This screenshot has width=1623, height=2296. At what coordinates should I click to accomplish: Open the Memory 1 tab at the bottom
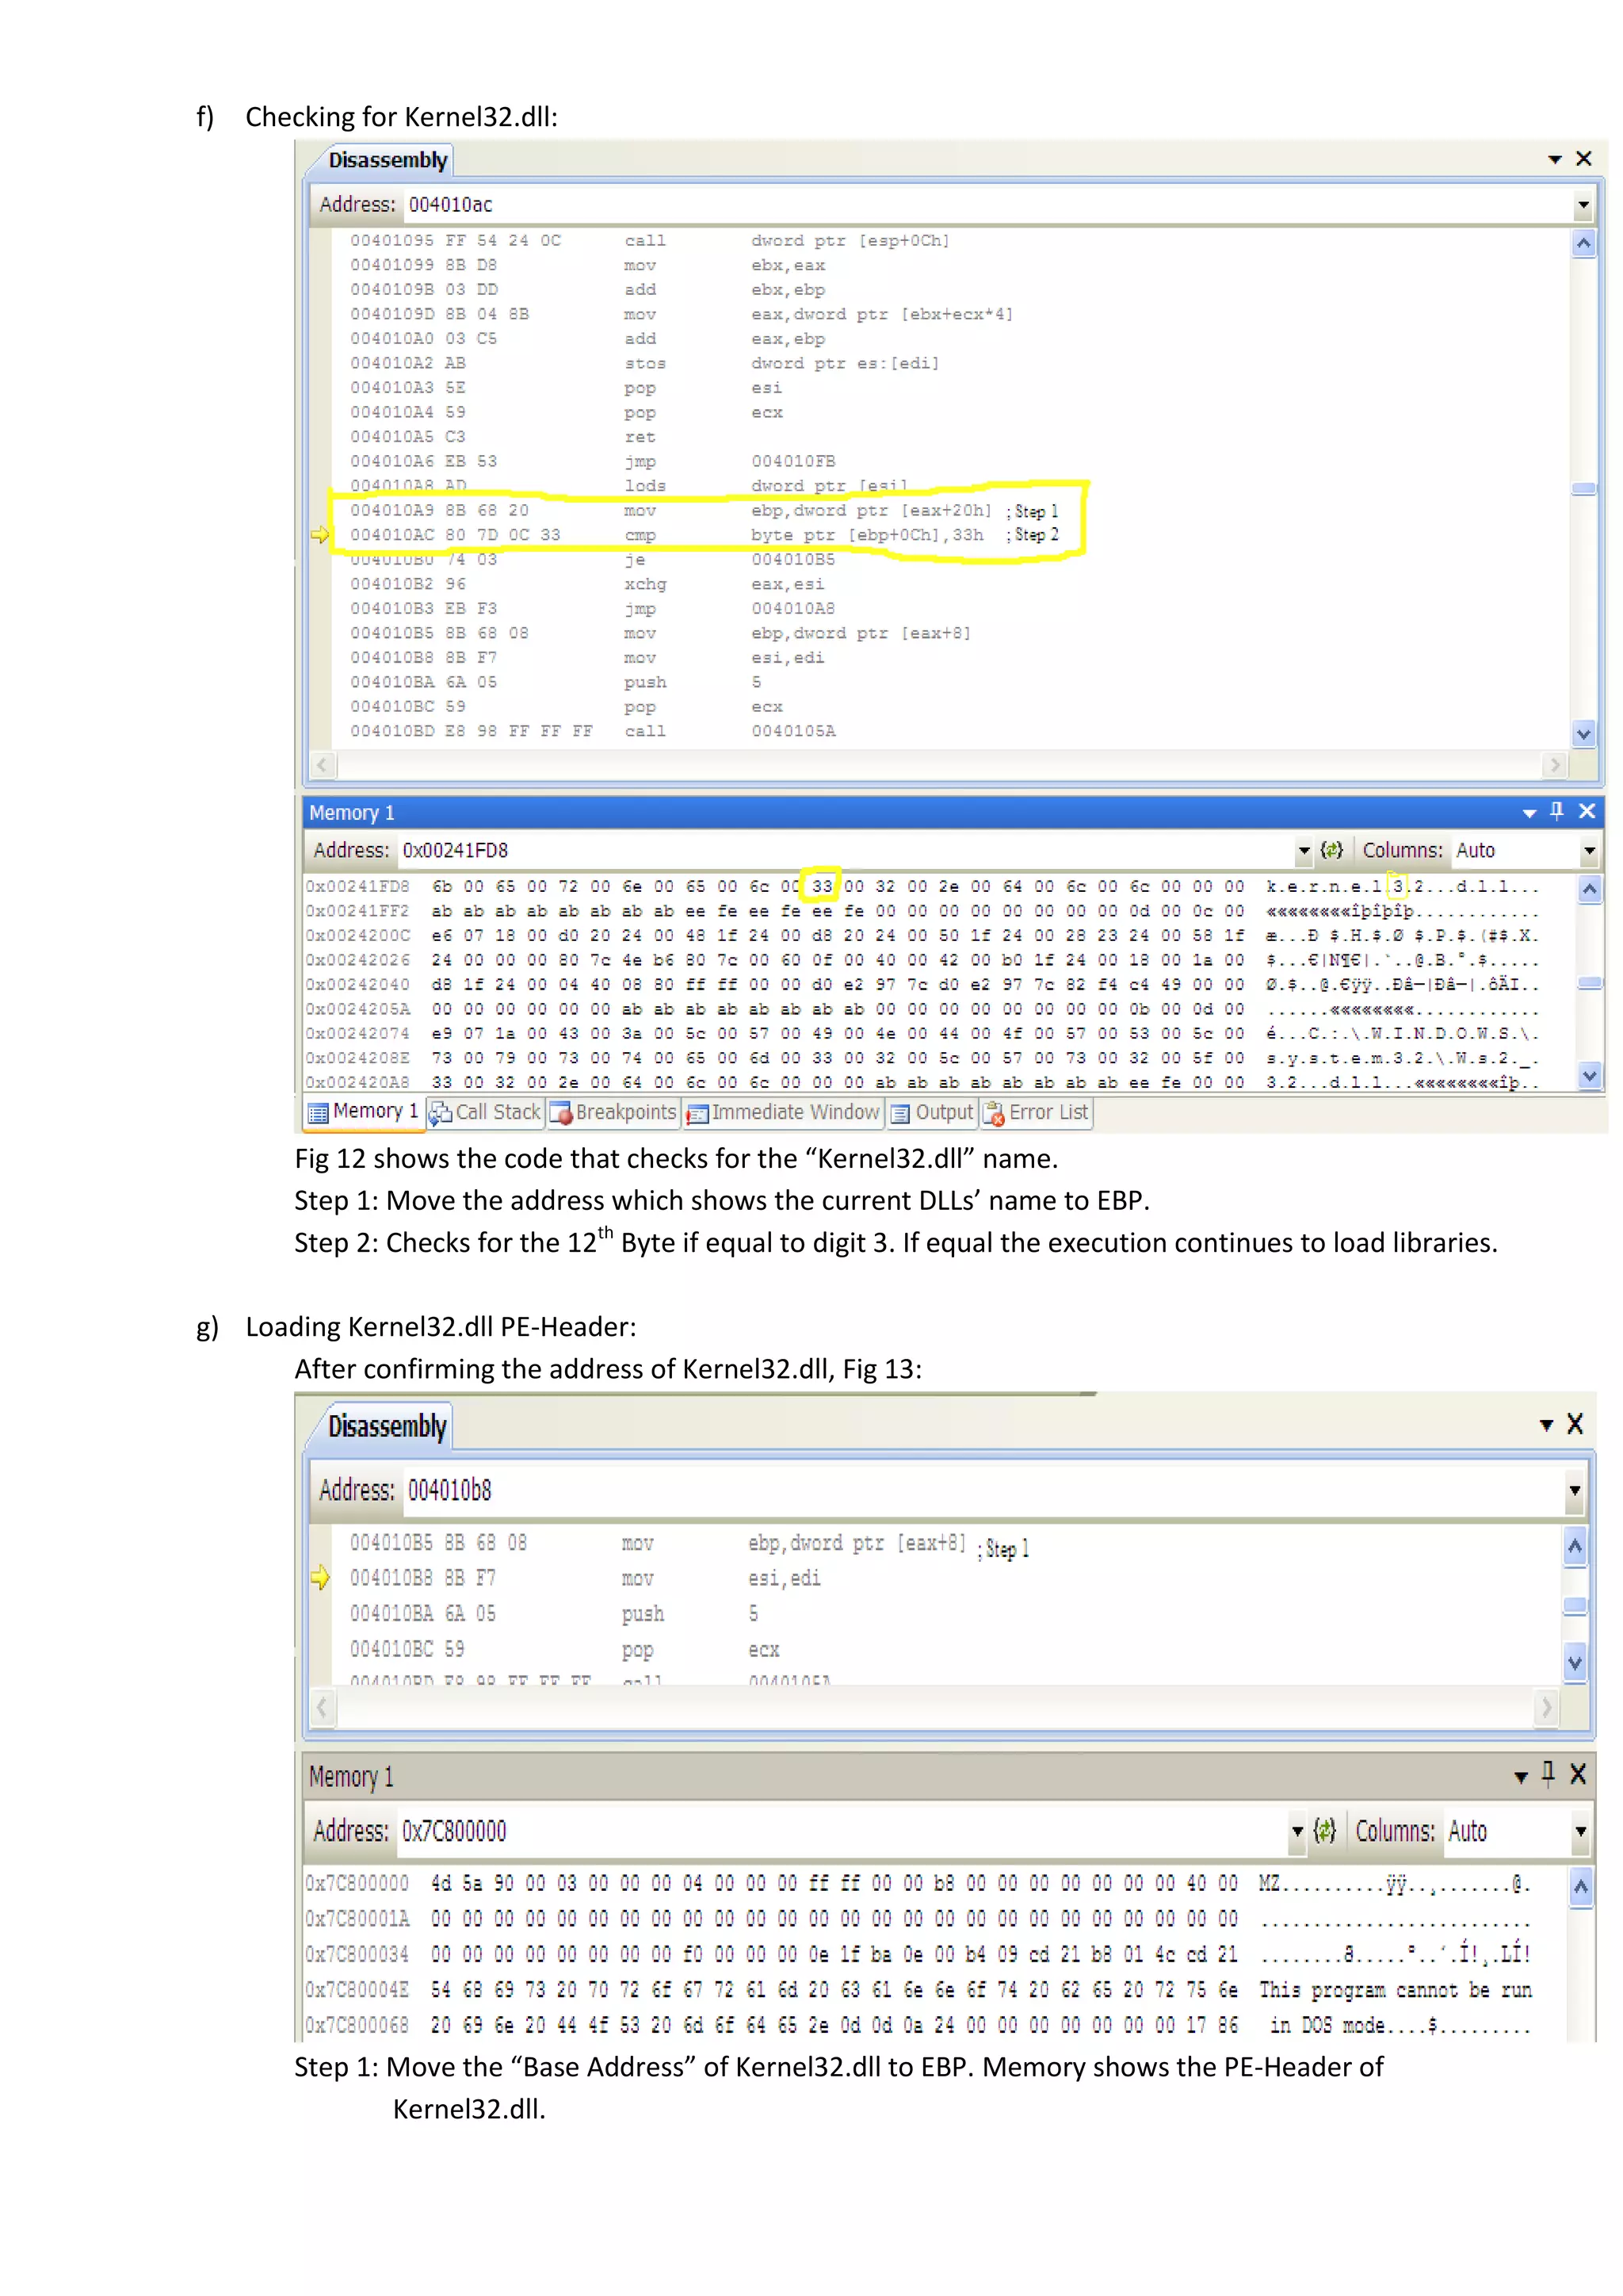click(364, 1112)
